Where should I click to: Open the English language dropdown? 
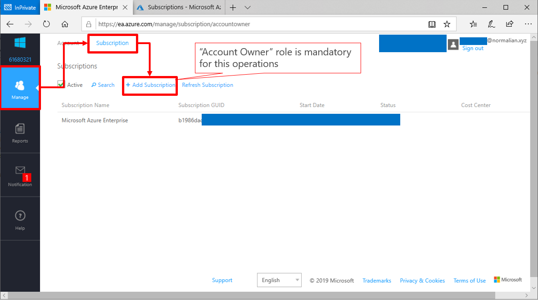(x=279, y=280)
